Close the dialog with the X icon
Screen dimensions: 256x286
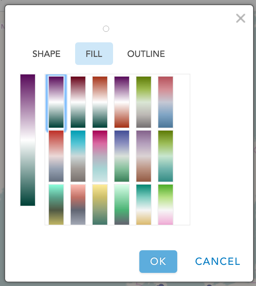[240, 18]
